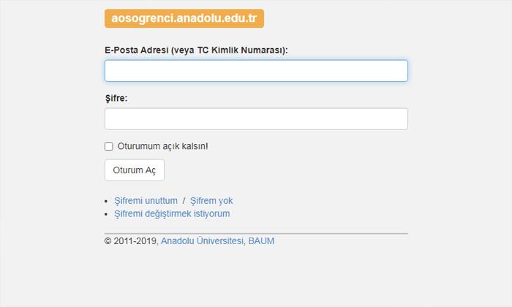This screenshot has height=307, width=512.
Task: Click the 'Oturumum açık kalsın!' label text
Action: click(162, 146)
